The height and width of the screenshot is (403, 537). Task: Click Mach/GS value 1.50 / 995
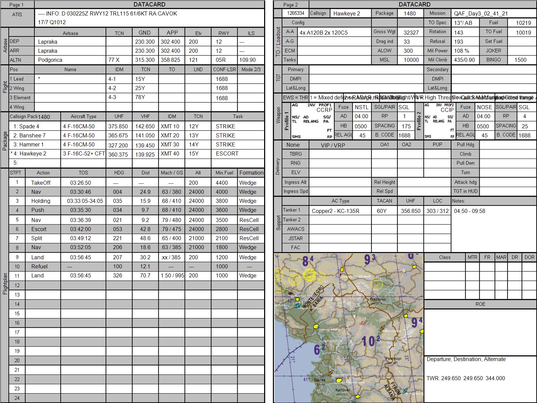172,275
